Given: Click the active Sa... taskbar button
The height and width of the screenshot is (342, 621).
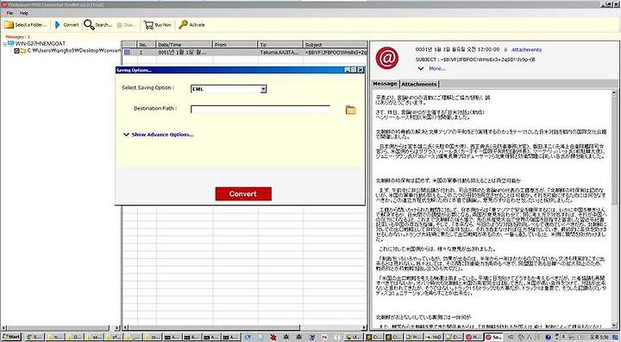Looking at the screenshot, I should [x=493, y=337].
